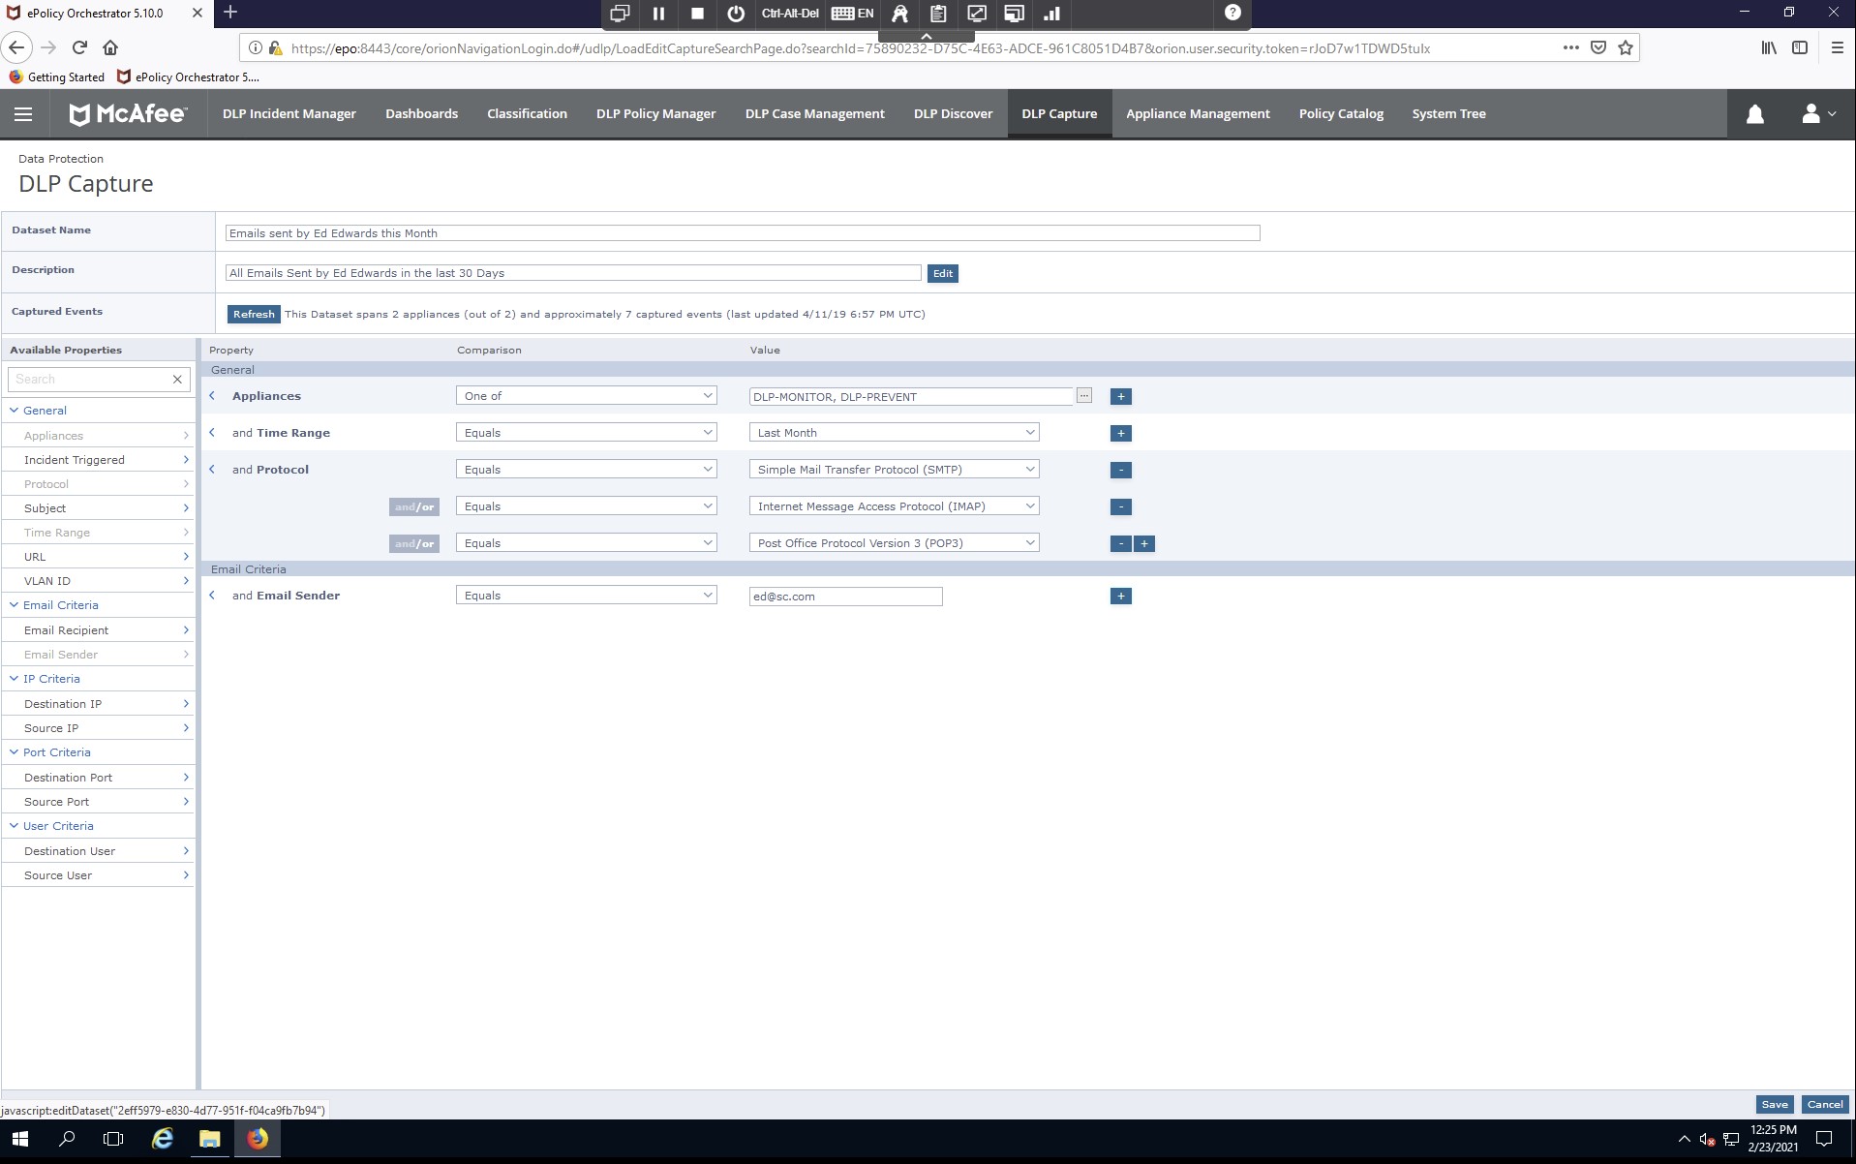Collapse the General properties category
The height and width of the screenshot is (1164, 1856).
pos(14,411)
